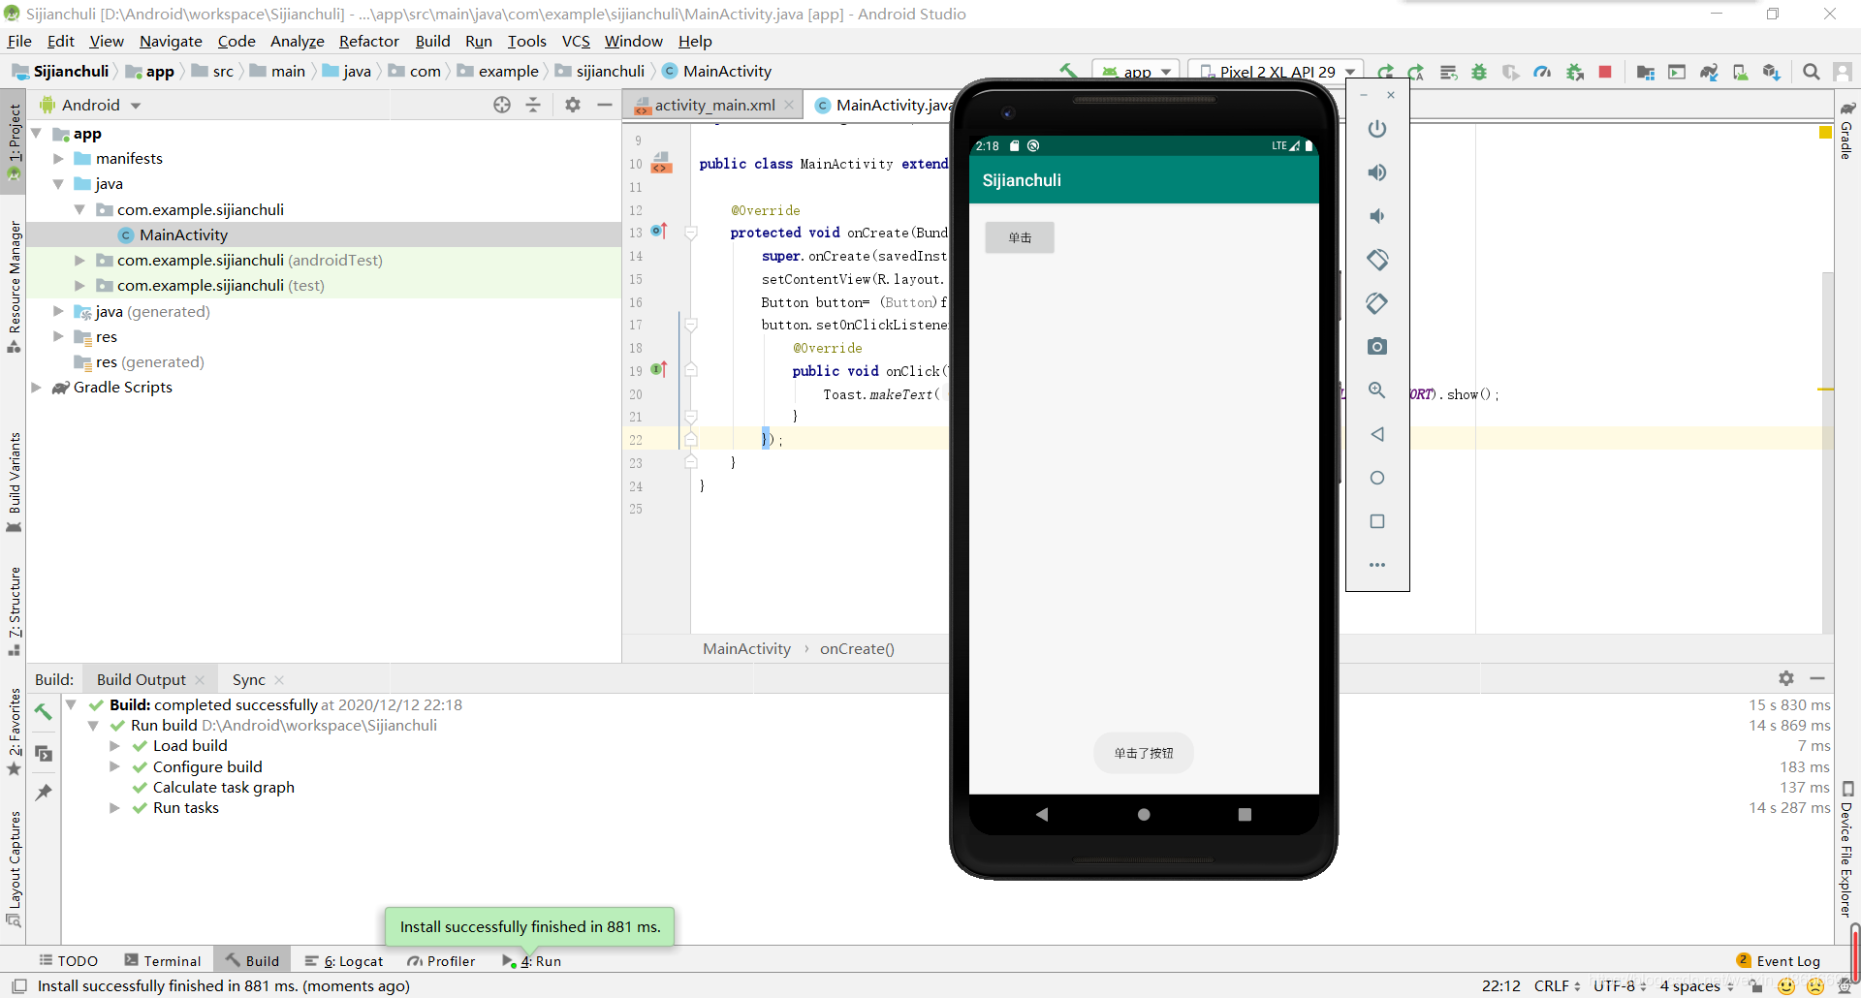
Task: Expand the Load build node
Action: point(114,746)
